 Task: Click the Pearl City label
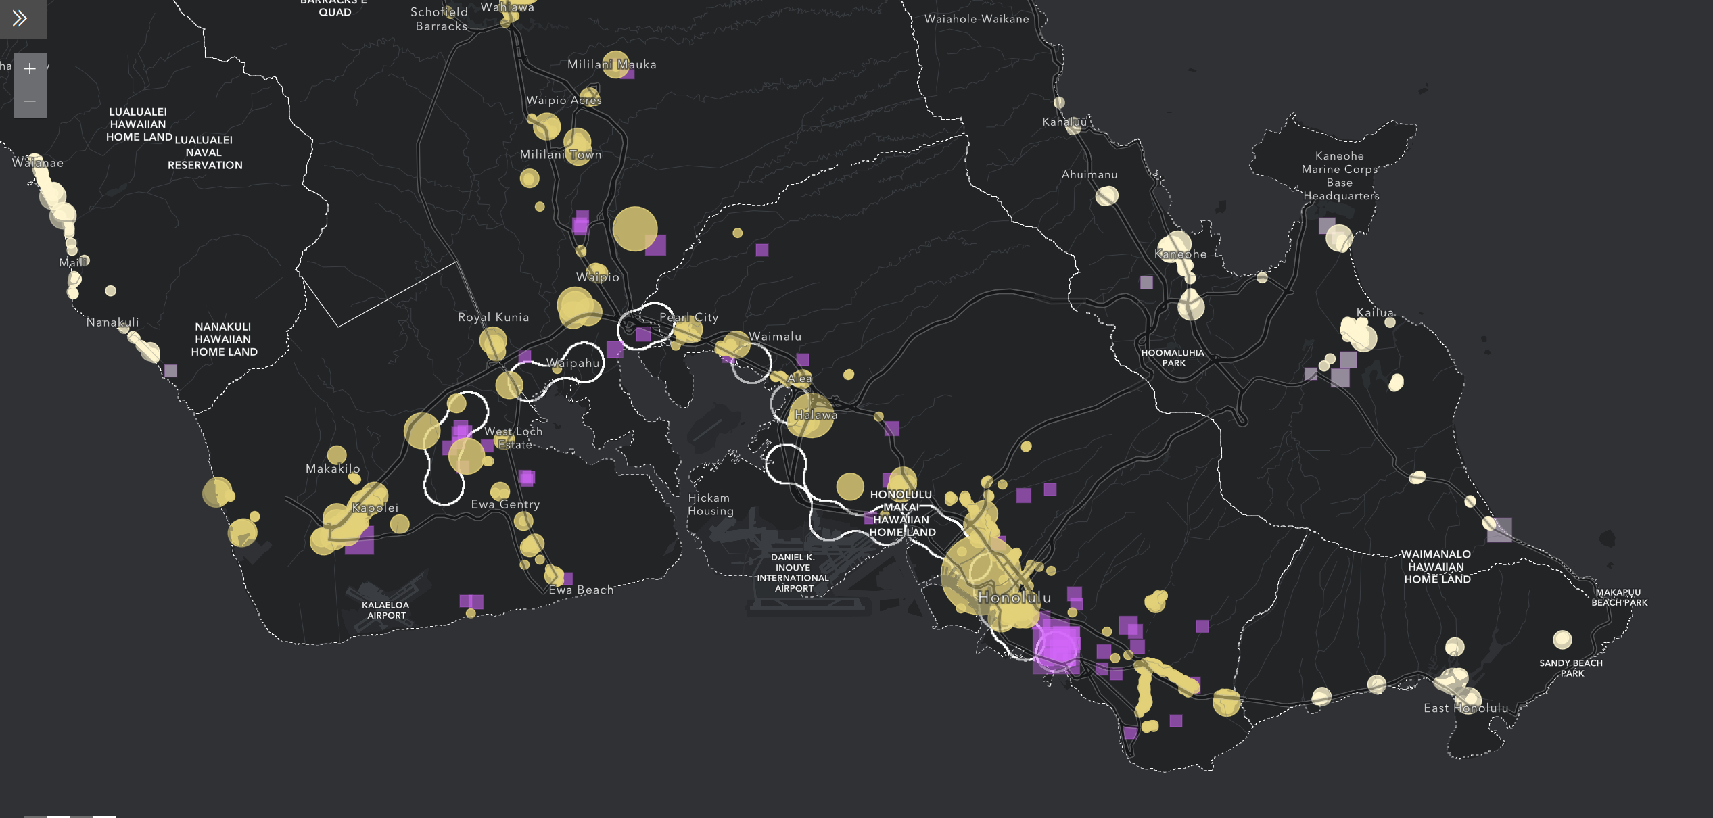(688, 317)
